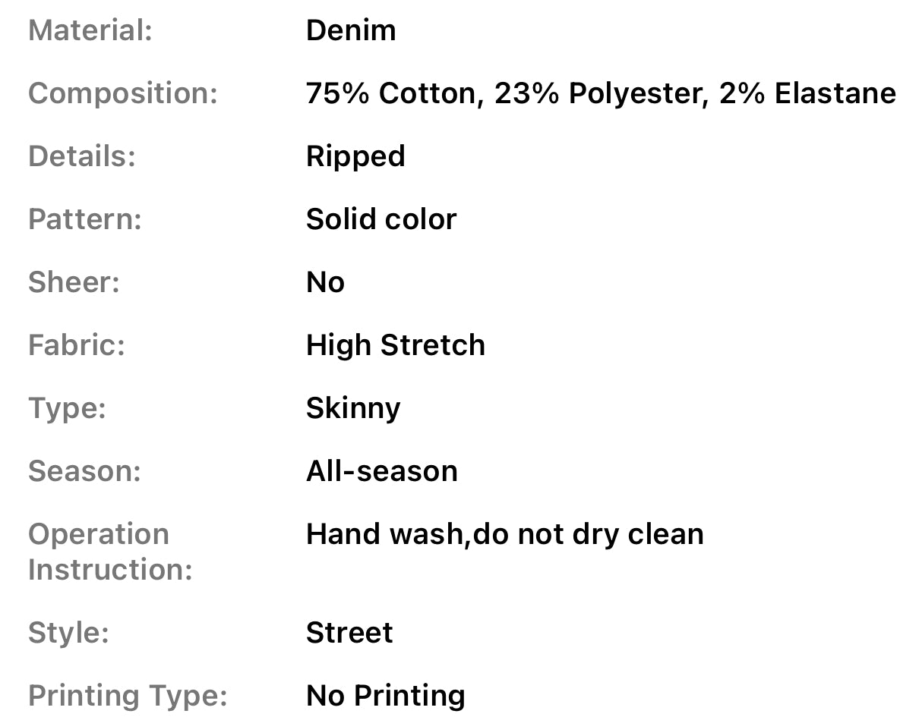The height and width of the screenshot is (717, 900).
Task: Select the "Denim" material value
Action: [x=350, y=31]
